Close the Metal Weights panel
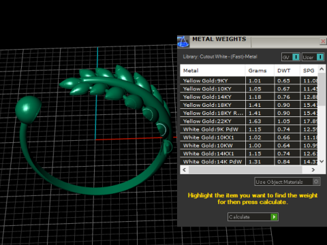The image size is (327, 245). click(323, 41)
